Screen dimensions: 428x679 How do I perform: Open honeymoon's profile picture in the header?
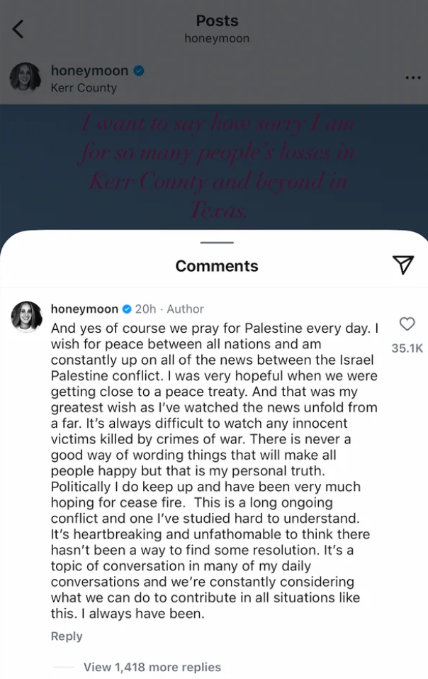coord(25,77)
